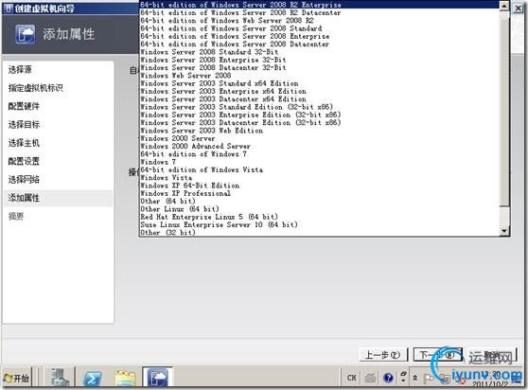Choose Other Linux (64 bit)
This screenshot has width=528, height=390.
pyautogui.click(x=319, y=209)
